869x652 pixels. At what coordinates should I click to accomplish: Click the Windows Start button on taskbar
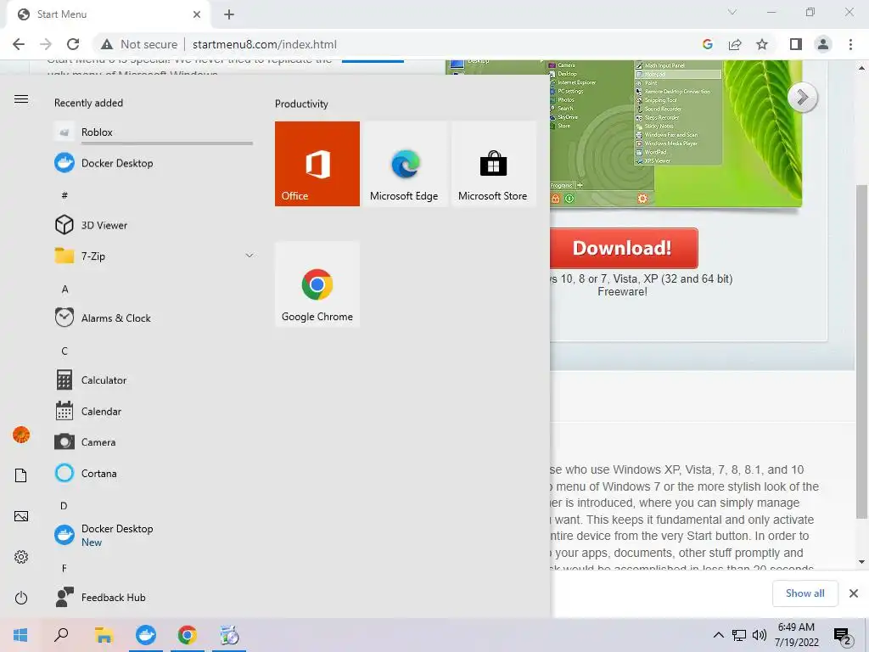point(20,635)
